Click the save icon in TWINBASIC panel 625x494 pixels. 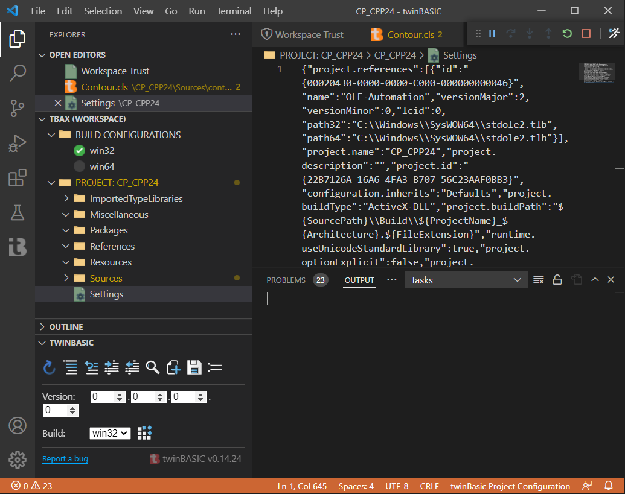coord(194,368)
